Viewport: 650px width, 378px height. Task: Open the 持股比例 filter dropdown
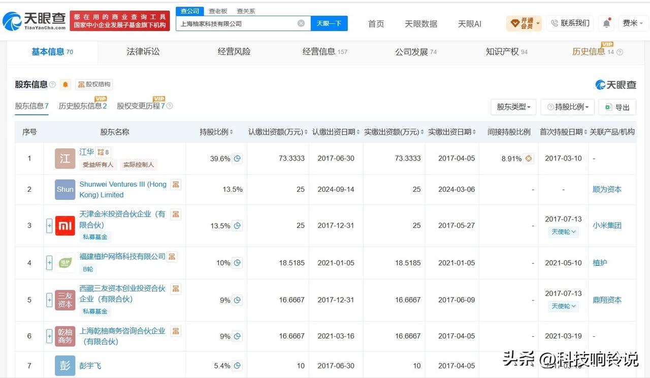tap(568, 107)
